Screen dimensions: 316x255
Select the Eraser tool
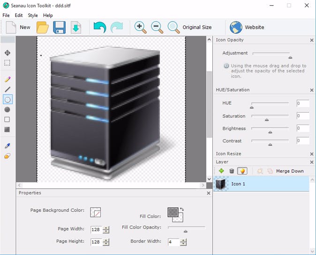click(x=7, y=156)
